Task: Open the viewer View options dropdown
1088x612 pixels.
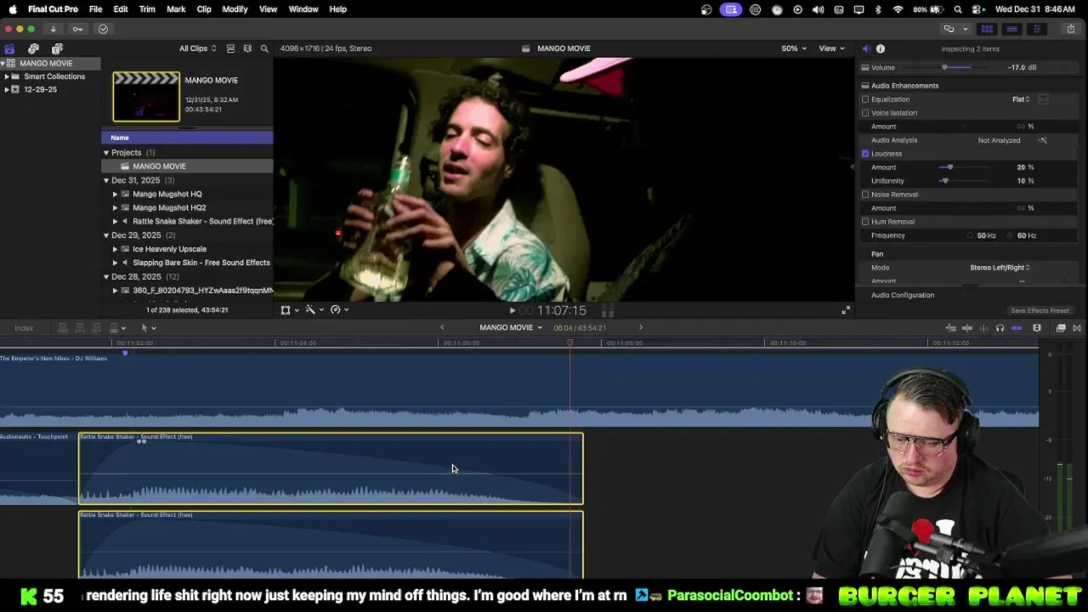Action: click(831, 48)
